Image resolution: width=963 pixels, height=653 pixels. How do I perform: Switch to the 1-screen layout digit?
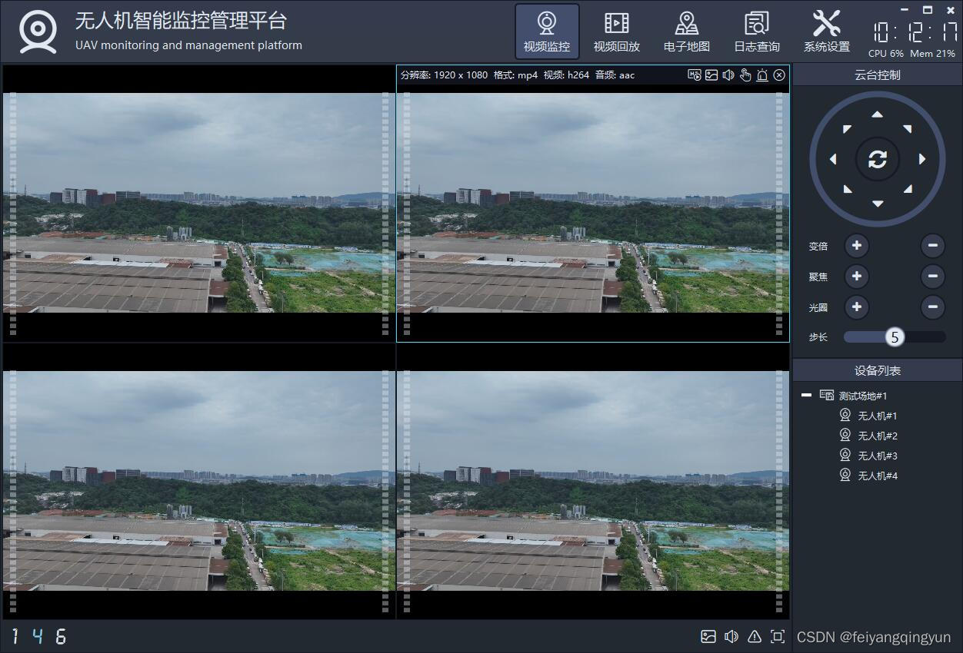(15, 636)
